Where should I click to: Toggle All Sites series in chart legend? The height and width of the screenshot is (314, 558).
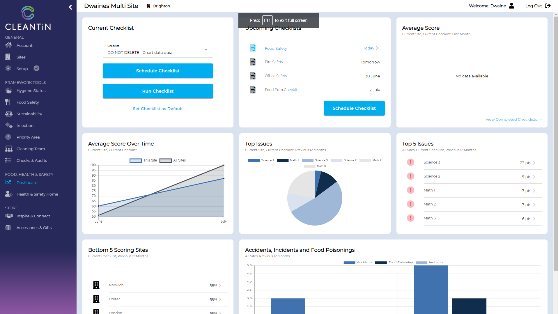tap(173, 160)
